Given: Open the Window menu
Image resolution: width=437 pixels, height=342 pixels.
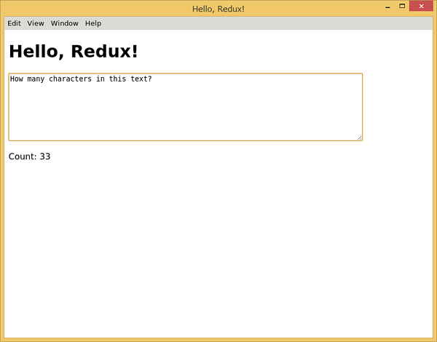Looking at the screenshot, I should [64, 23].
